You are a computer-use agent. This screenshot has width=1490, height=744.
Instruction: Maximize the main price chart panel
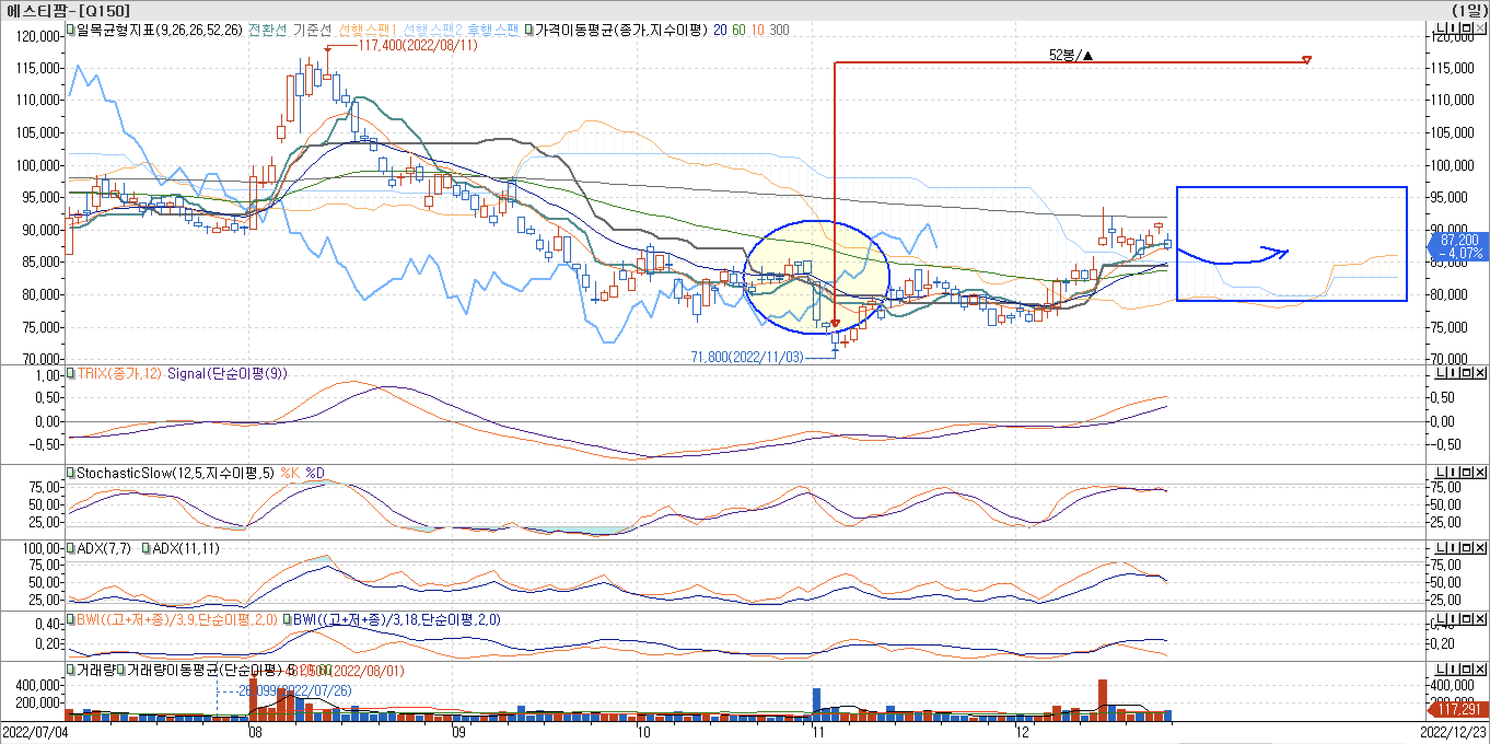tap(1467, 28)
